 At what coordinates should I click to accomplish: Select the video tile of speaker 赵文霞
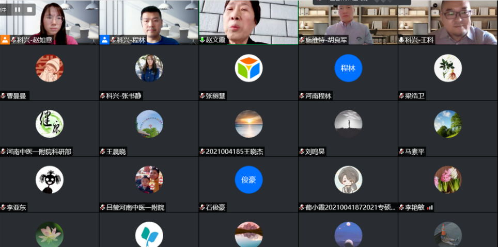tap(248, 20)
